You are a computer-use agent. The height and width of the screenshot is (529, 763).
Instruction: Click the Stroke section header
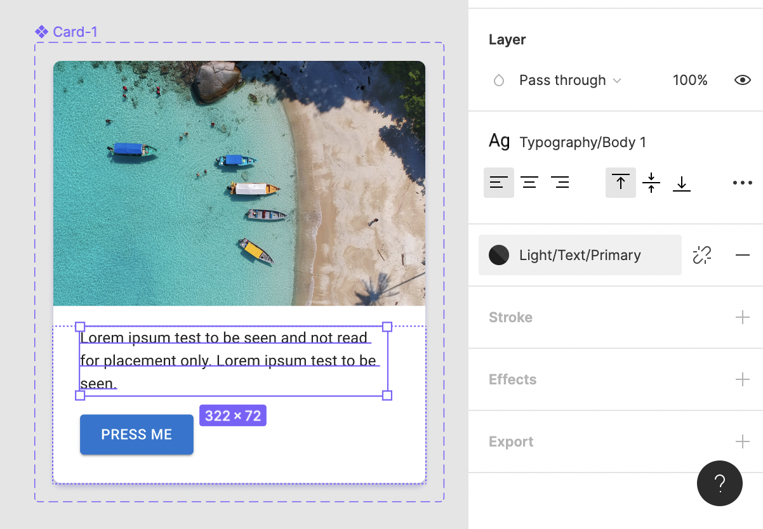[510, 317]
